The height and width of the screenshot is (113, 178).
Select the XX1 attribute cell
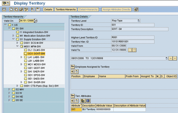point(76,109)
